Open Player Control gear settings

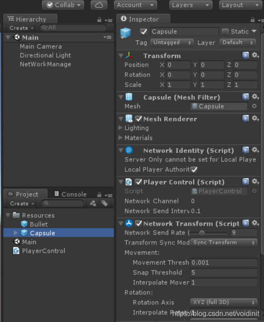[256, 181]
